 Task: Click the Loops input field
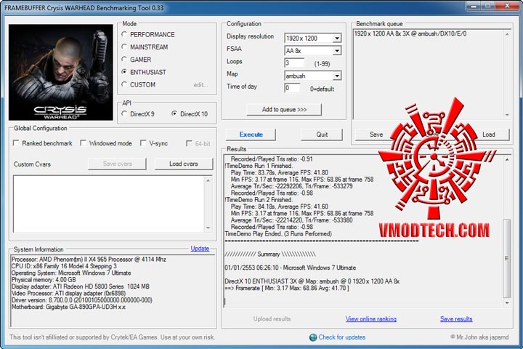pyautogui.click(x=294, y=63)
